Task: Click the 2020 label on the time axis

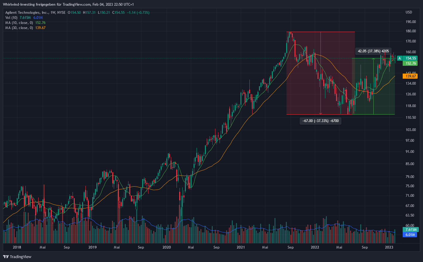Action: pyautogui.click(x=167, y=247)
